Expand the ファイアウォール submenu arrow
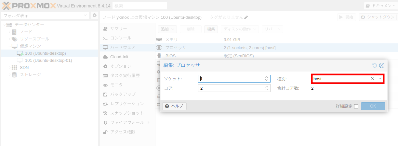Image resolution: width=398 pixels, height=146 pixels. coord(149,122)
